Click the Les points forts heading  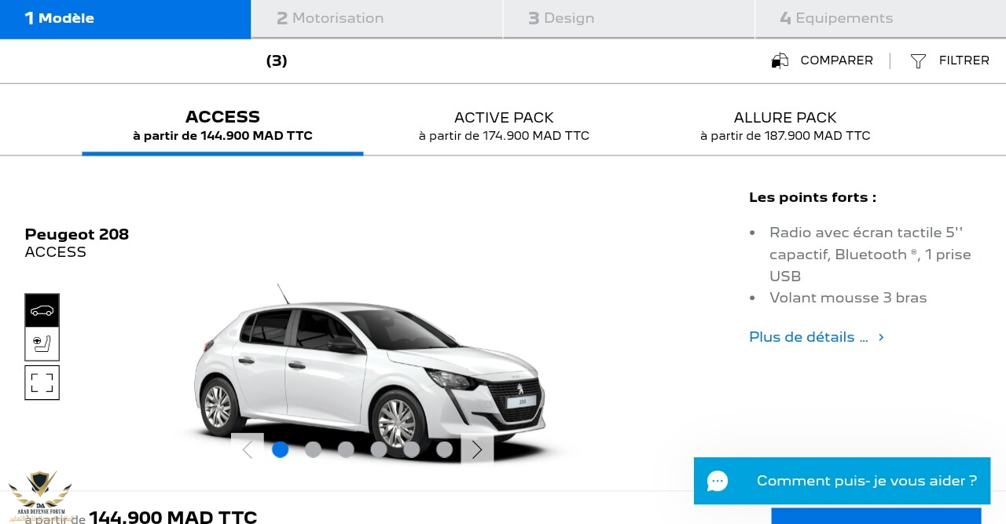coord(813,197)
